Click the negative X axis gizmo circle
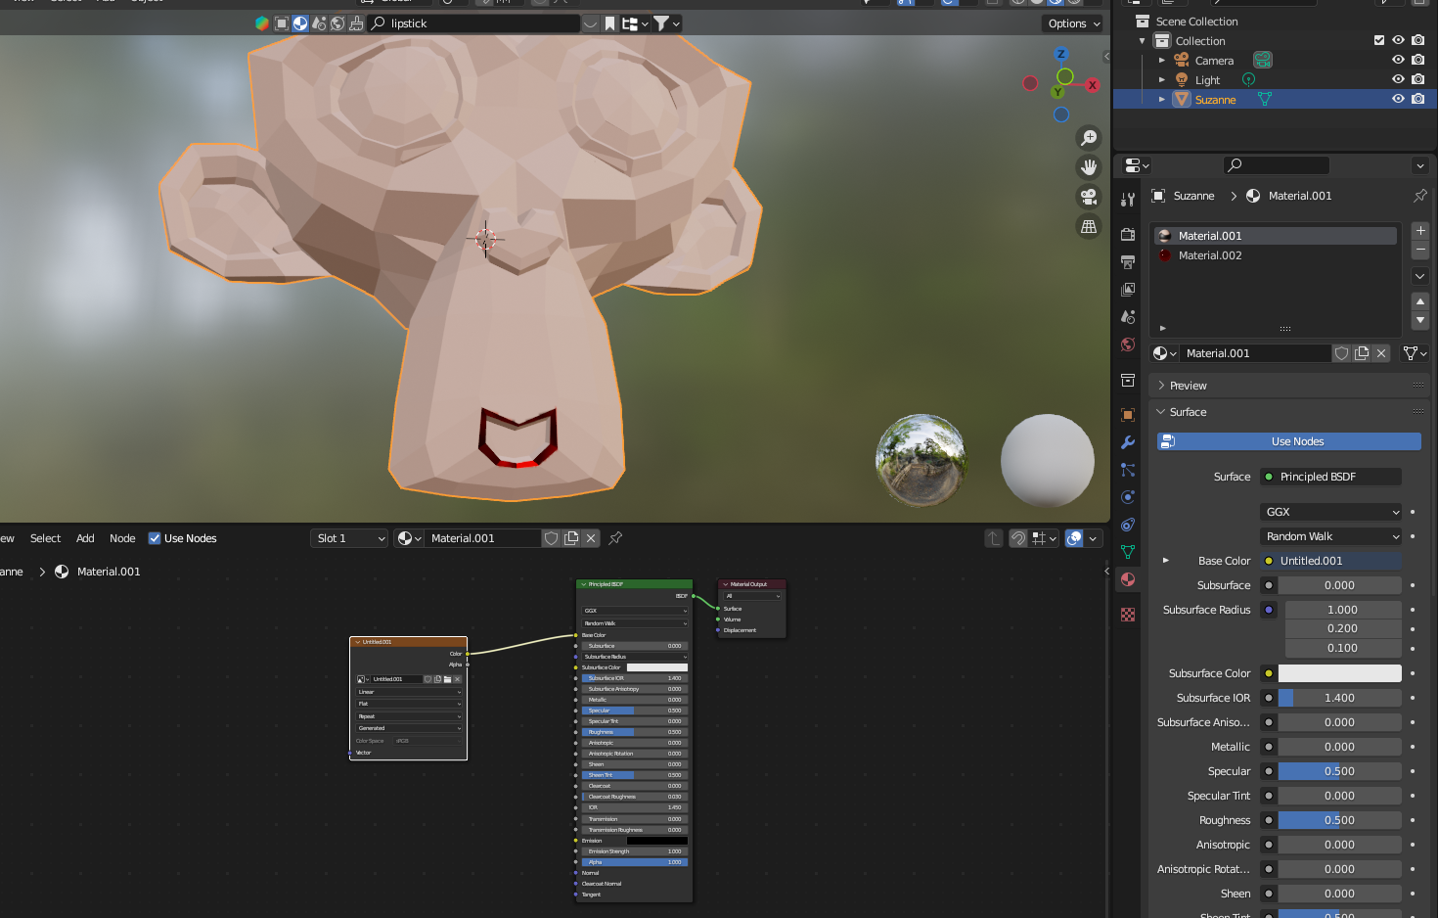Screen dimensions: 1438x918 pos(1030,83)
